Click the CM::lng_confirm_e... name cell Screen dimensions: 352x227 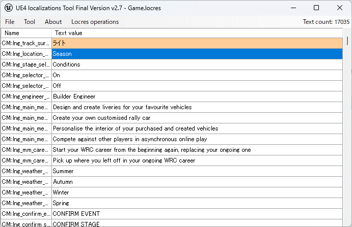click(26, 214)
